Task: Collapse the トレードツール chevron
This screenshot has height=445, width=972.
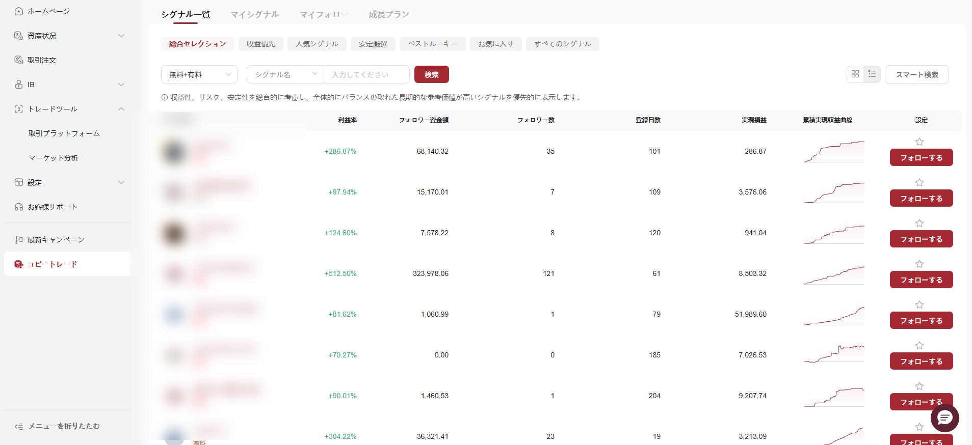Action: [x=121, y=109]
